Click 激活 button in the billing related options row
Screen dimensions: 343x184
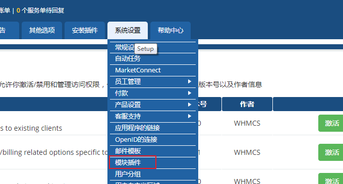[x=331, y=152]
